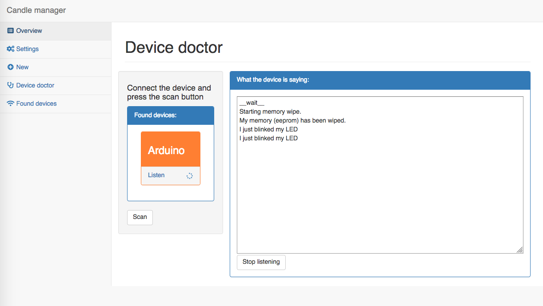
Task: Click the Device doctor stethoscope icon
Action: click(x=11, y=85)
